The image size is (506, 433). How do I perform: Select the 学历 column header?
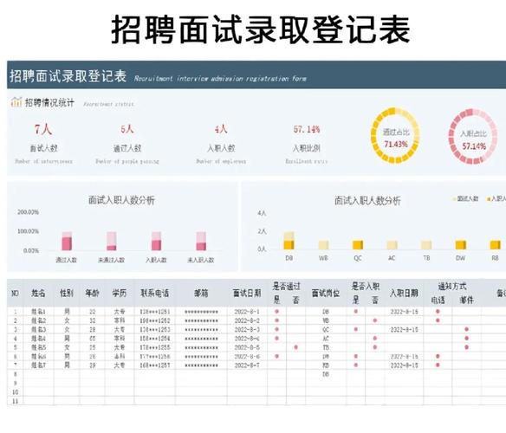pos(119,293)
